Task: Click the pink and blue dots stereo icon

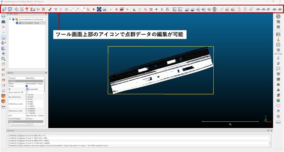Action: 3,106
